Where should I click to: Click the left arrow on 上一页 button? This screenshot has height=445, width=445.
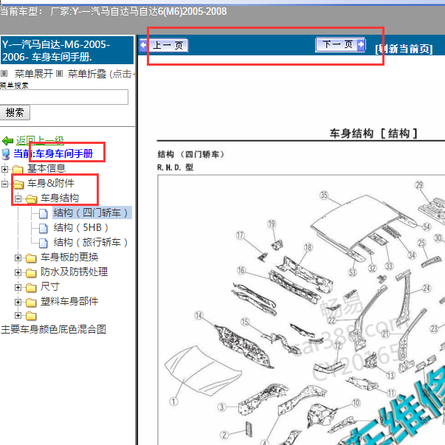tap(143, 46)
